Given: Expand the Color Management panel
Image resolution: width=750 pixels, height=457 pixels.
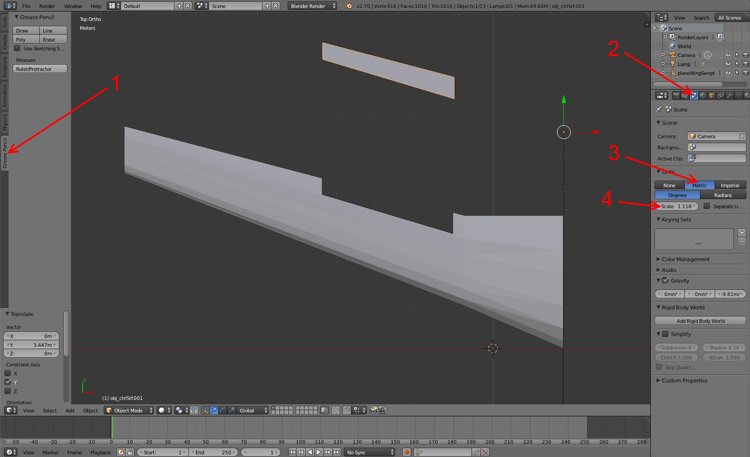Looking at the screenshot, I should coord(685,259).
